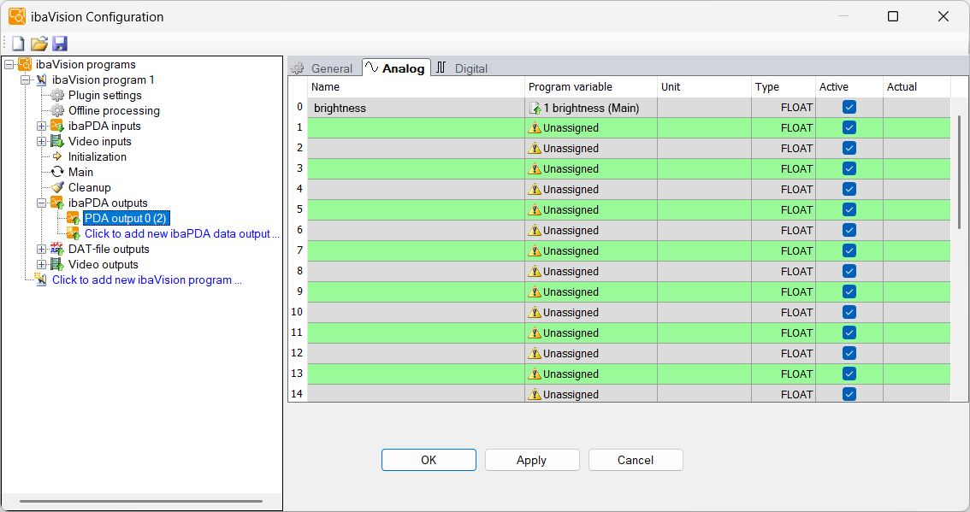970x512 pixels.
Task: Click the Apply button
Action: 532,460
